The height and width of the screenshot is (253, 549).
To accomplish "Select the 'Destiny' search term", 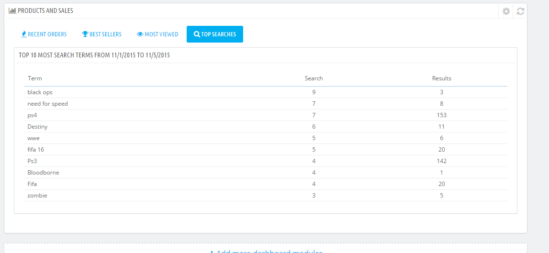I will (37, 127).
